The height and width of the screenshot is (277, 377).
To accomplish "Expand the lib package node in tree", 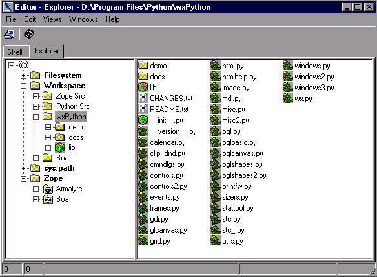I will click(48, 148).
